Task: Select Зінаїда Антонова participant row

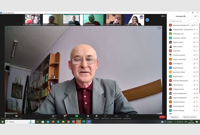Action: (x=184, y=89)
